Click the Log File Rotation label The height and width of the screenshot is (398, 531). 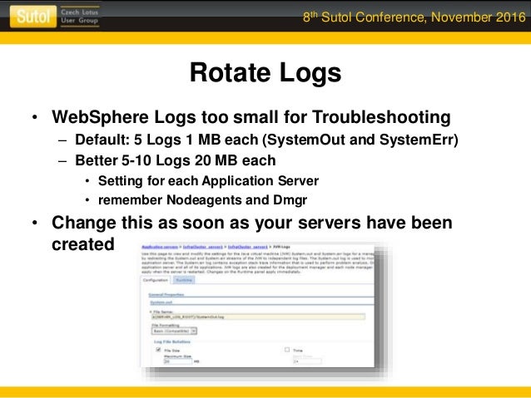point(172,341)
